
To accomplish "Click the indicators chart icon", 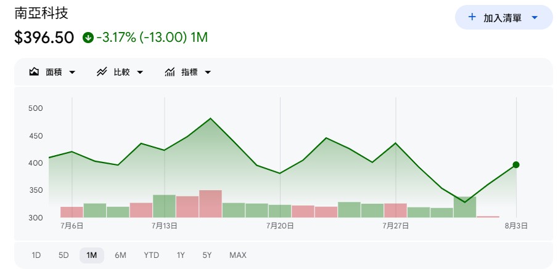I will click(170, 72).
